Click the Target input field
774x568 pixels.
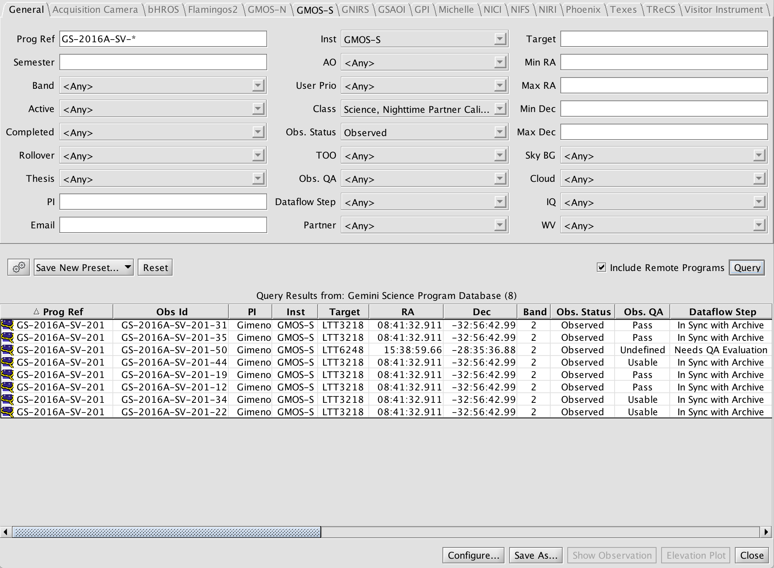coord(664,39)
